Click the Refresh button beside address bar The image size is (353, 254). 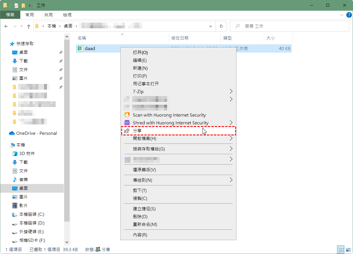click(x=221, y=26)
